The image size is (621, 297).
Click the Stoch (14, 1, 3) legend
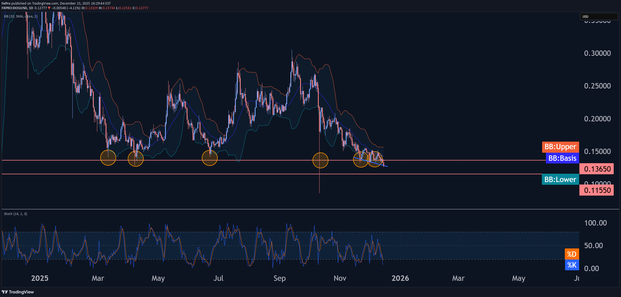pos(15,214)
